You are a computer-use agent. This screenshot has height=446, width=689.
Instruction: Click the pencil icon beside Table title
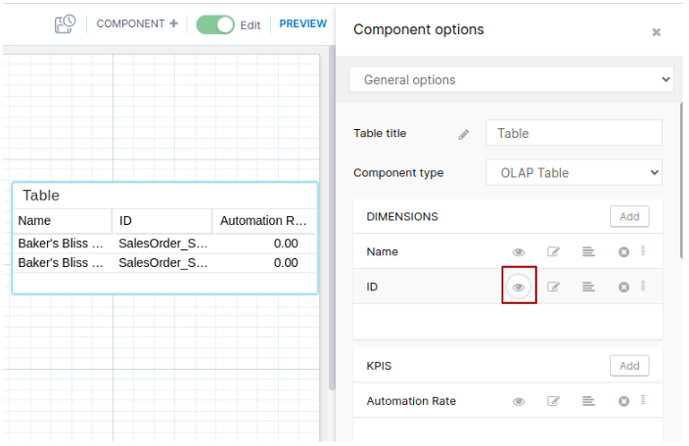point(464,134)
